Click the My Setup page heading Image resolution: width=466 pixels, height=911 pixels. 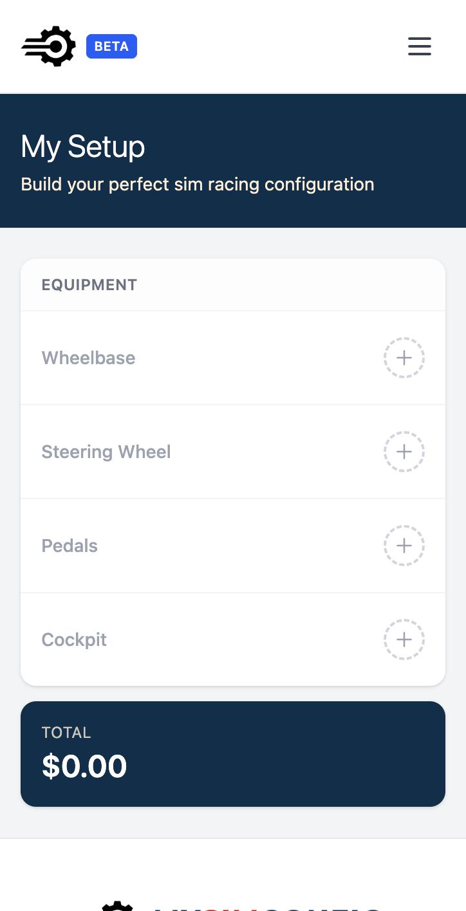[x=82, y=147]
